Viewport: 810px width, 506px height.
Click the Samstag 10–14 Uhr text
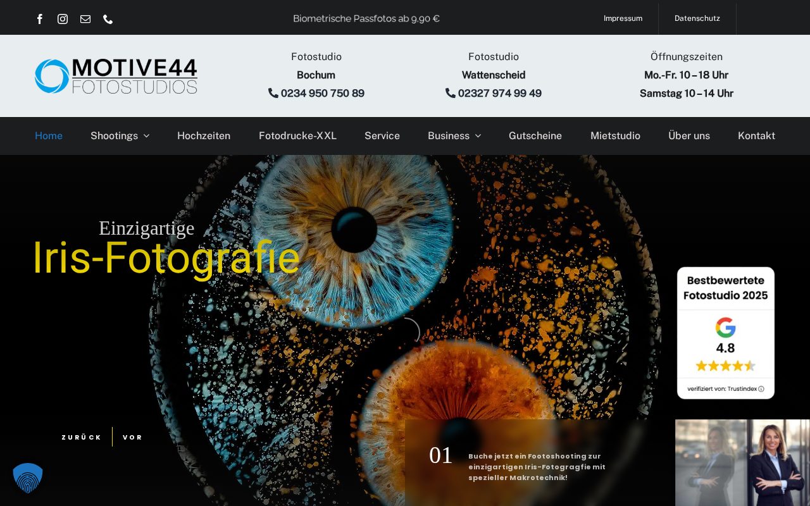click(x=687, y=93)
